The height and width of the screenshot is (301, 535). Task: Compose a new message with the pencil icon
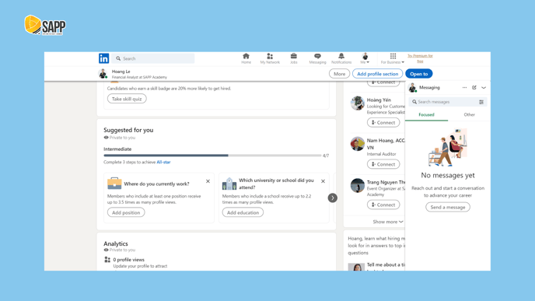click(x=474, y=88)
